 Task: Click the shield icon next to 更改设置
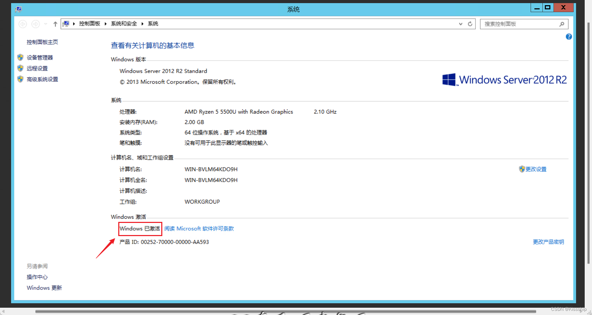click(x=522, y=169)
